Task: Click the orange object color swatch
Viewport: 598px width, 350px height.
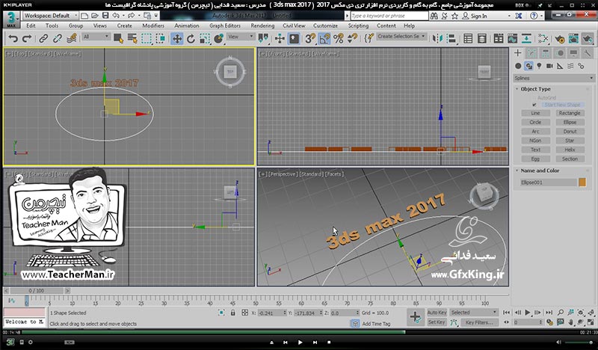Action: point(582,182)
